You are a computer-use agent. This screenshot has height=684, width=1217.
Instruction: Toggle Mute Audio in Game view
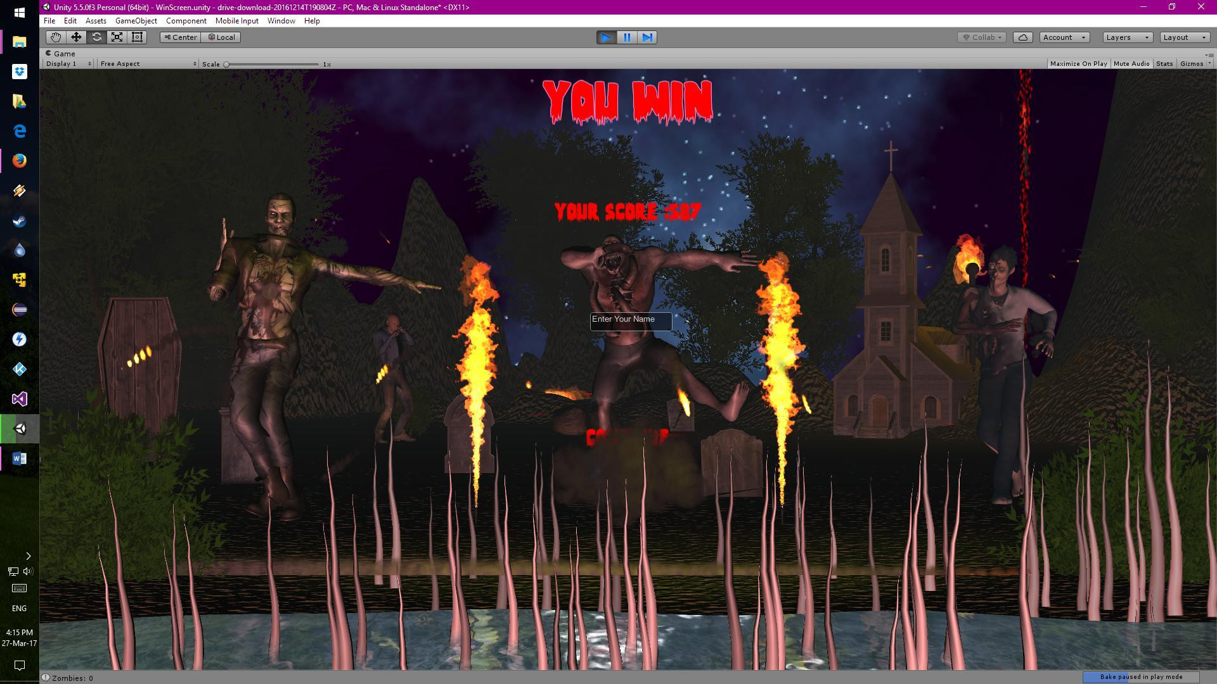(1131, 64)
